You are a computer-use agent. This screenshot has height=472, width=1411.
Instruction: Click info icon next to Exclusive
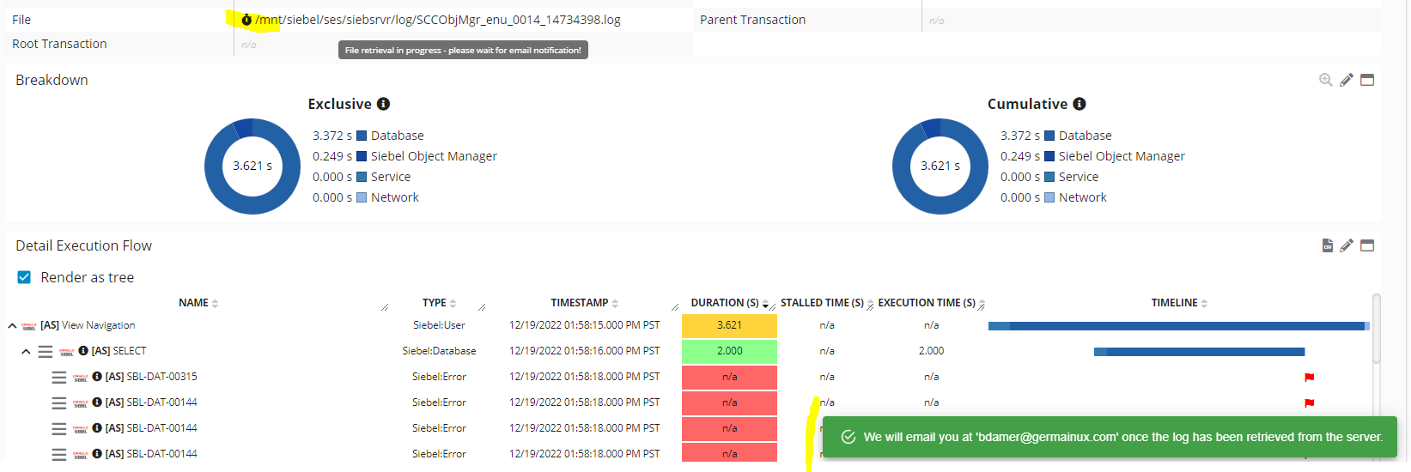click(x=383, y=104)
